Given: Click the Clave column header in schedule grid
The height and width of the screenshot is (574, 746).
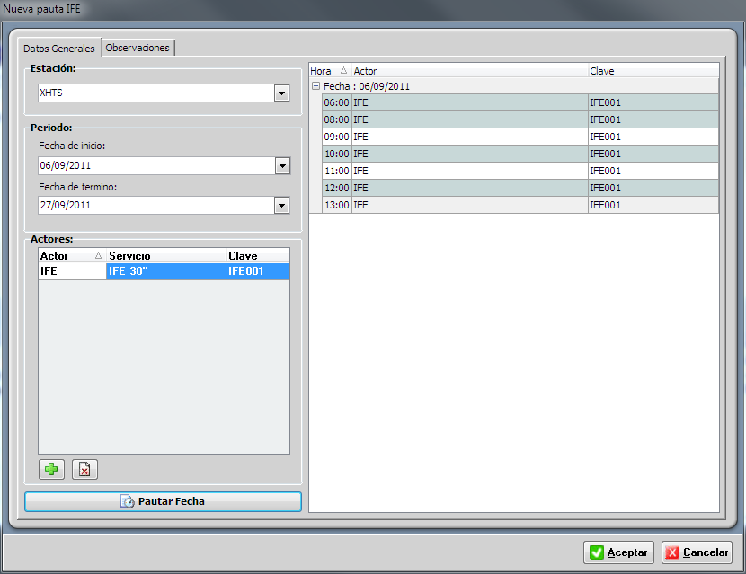Looking at the screenshot, I should tap(653, 71).
